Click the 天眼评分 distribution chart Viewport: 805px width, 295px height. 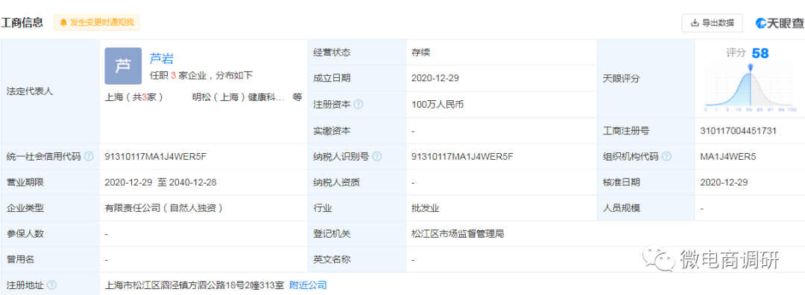[750, 88]
